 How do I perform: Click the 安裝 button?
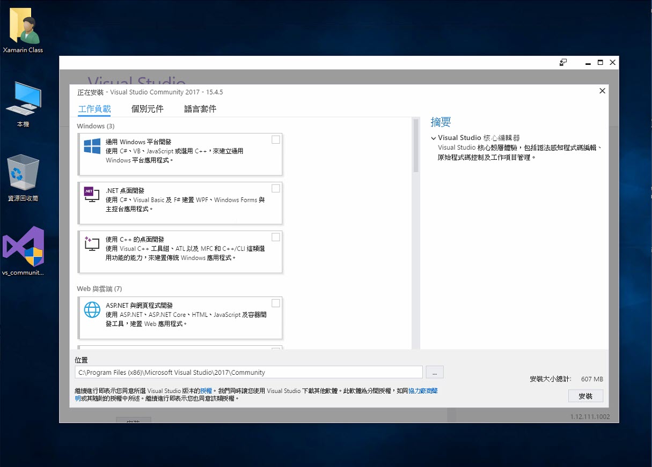585,396
